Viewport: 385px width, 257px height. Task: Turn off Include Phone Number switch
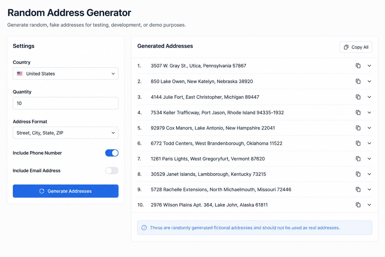point(112,153)
